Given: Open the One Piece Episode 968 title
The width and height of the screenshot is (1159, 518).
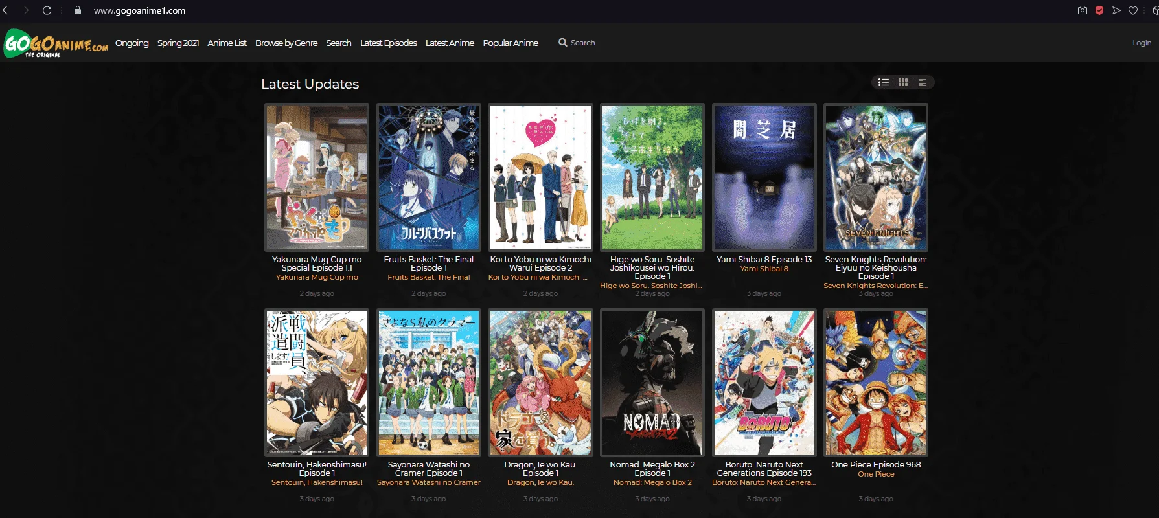Looking at the screenshot, I should tap(876, 464).
